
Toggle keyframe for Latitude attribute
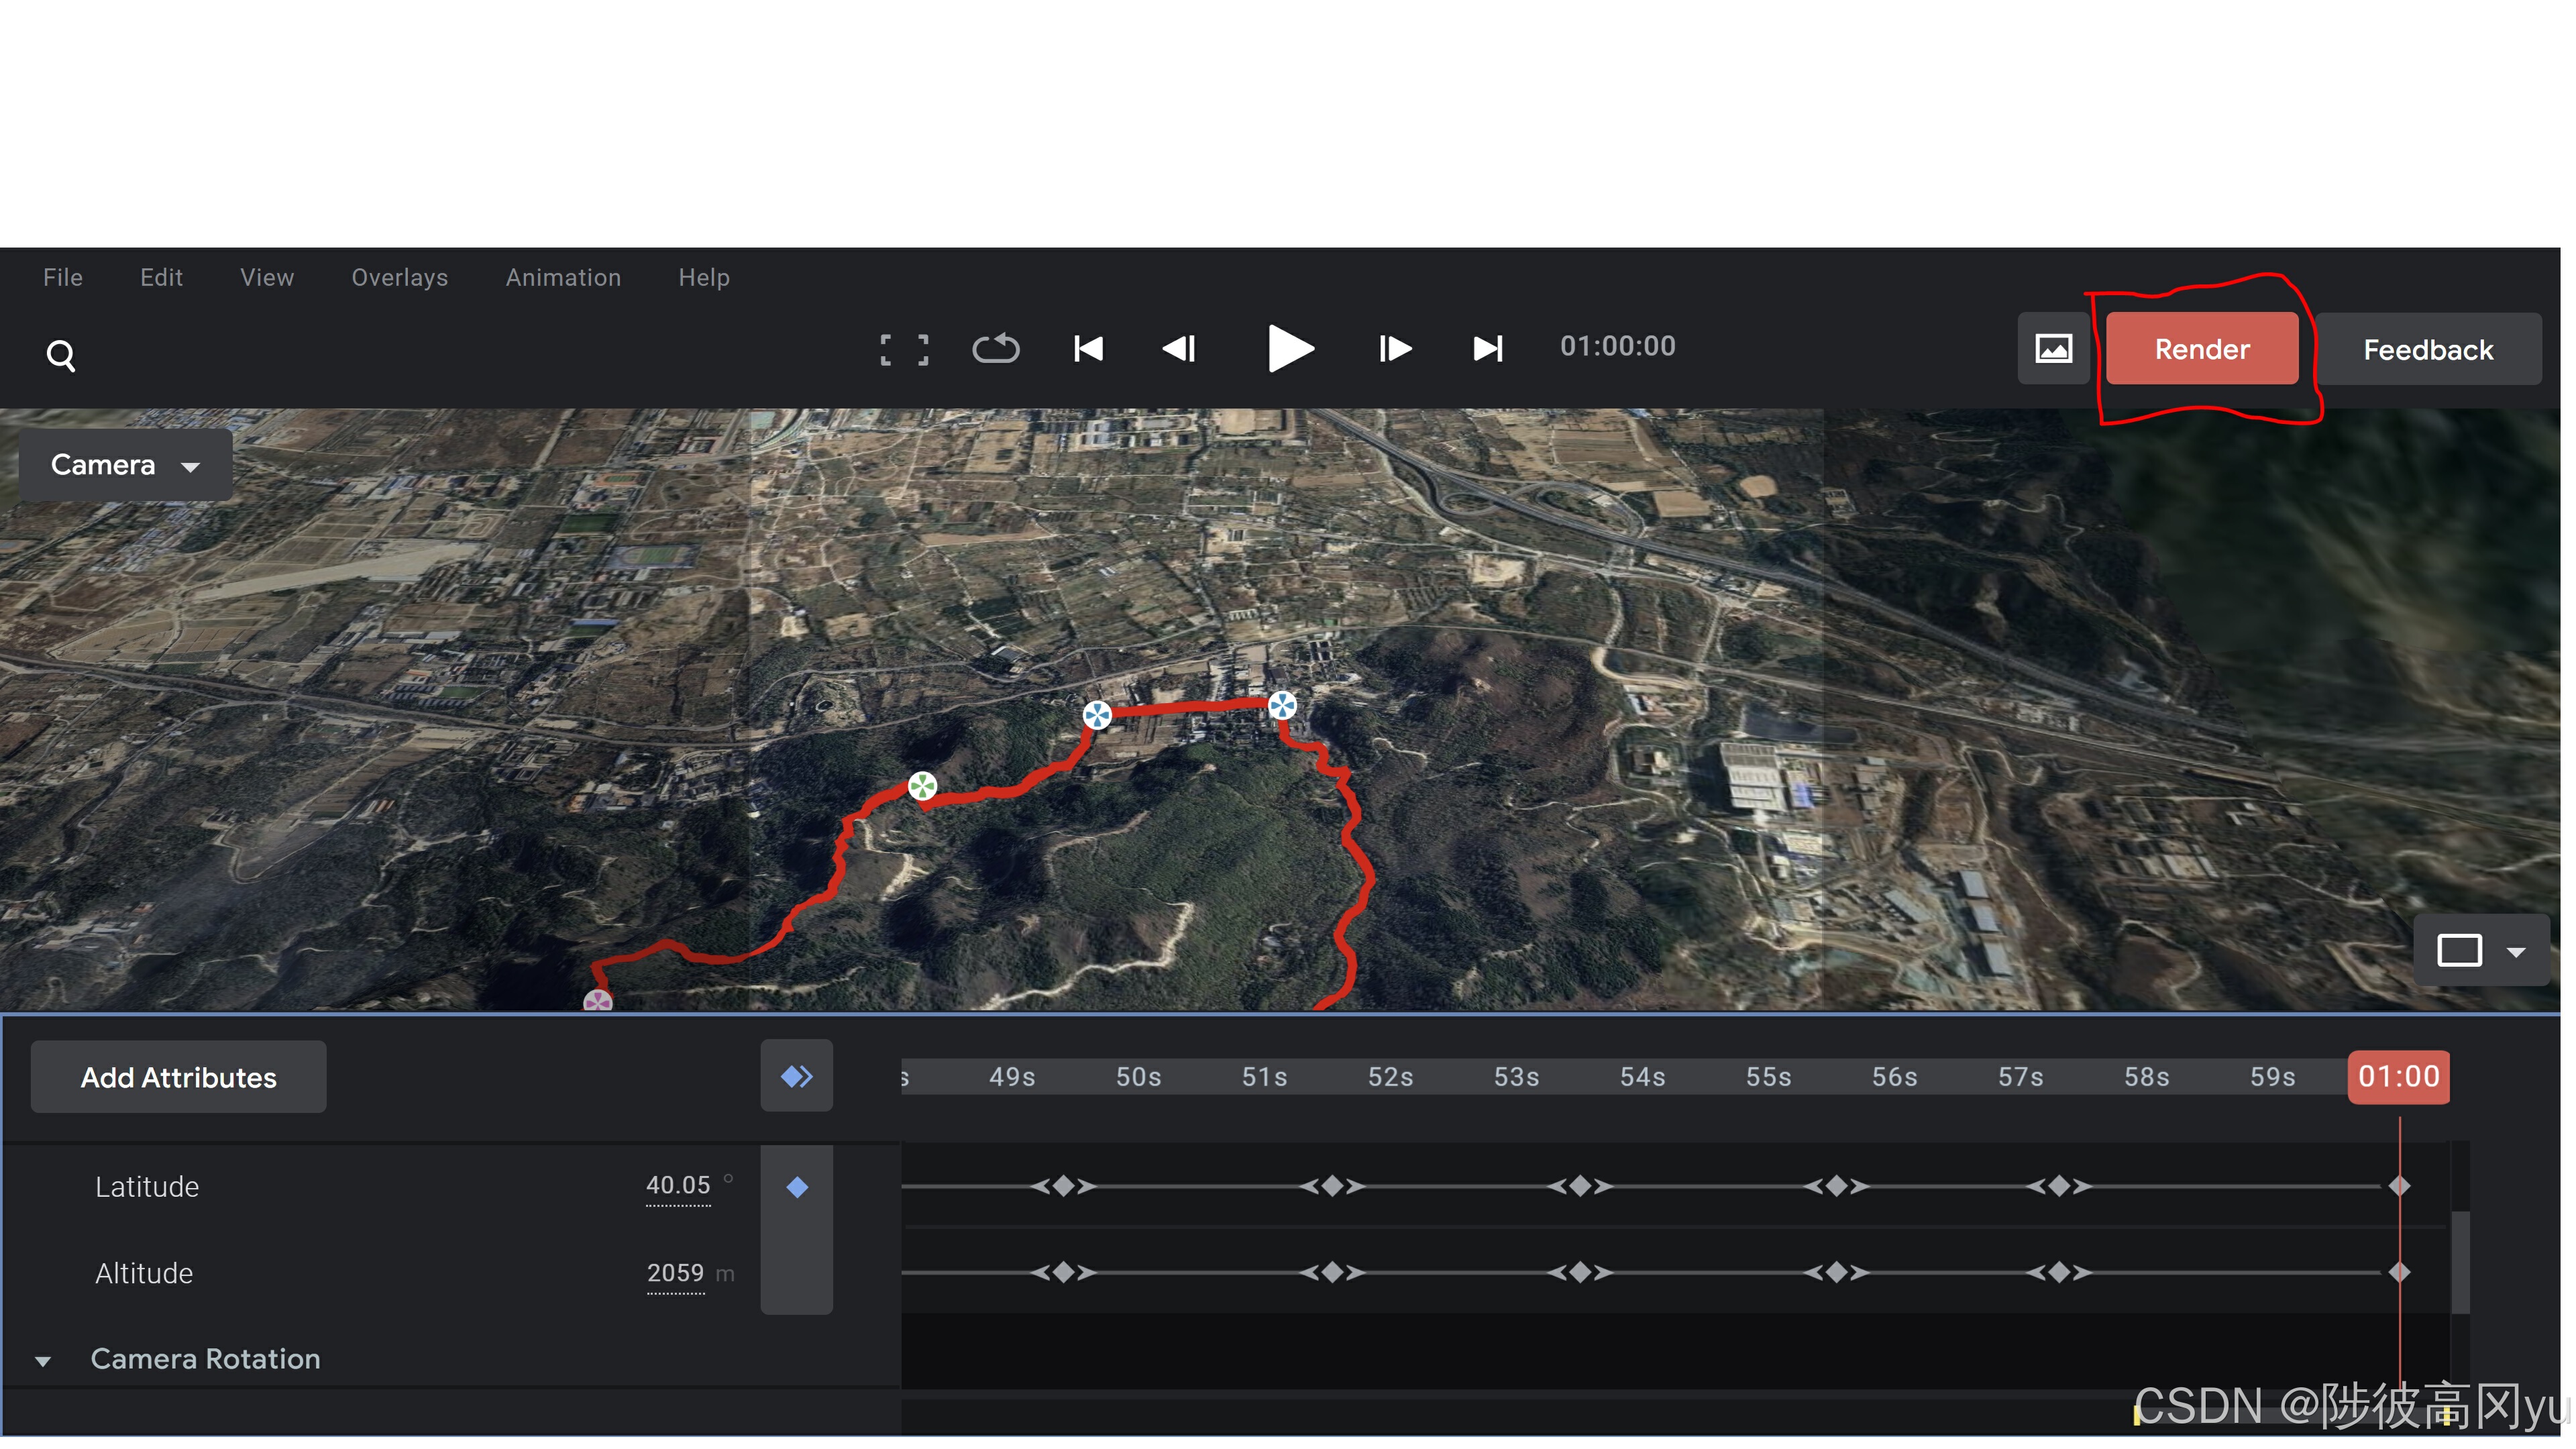pyautogui.click(x=797, y=1187)
